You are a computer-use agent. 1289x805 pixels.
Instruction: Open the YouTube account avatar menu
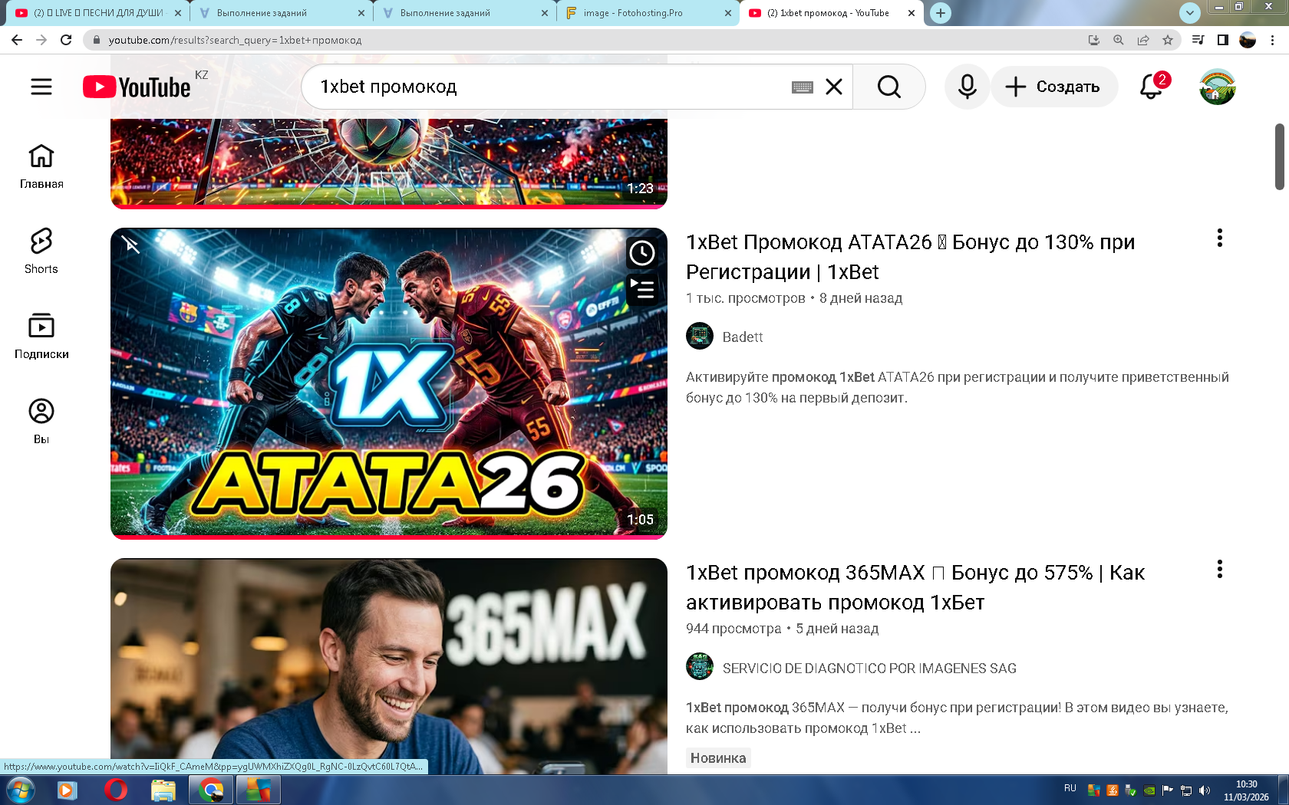(x=1218, y=87)
